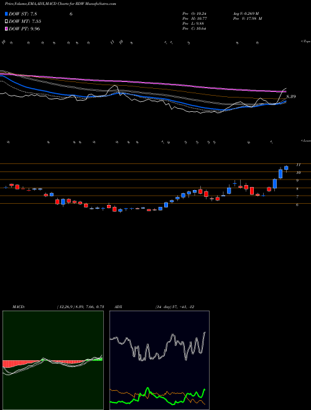Click the 'Pre L: 9.88' value
Image resolution: width=311 pixels, height=410 pixels.
tap(193, 24)
